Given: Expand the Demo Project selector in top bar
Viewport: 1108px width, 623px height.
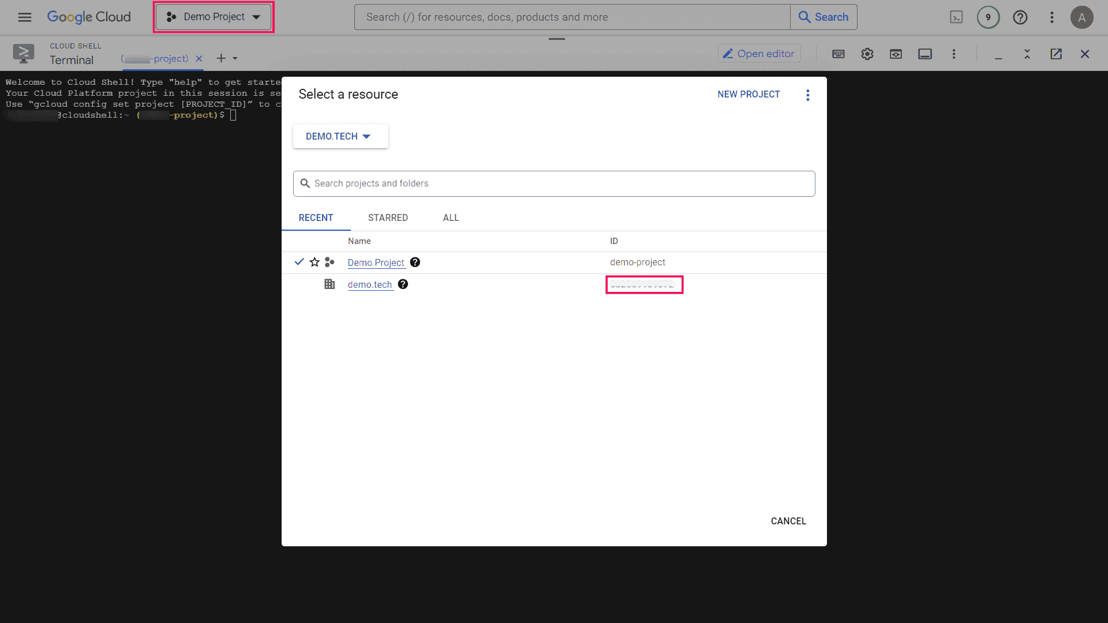Looking at the screenshot, I should [x=213, y=17].
